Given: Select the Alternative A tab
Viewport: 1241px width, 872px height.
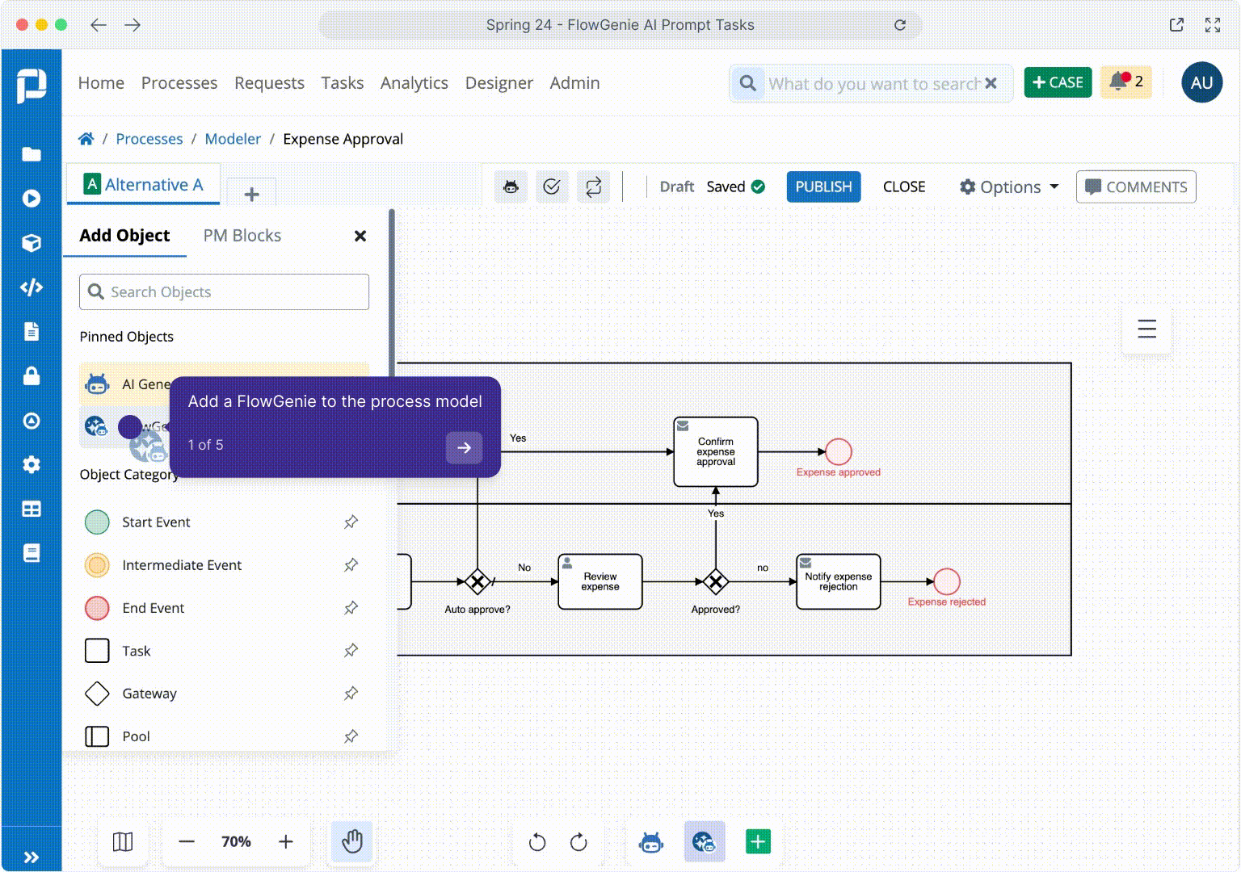Looking at the screenshot, I should click(x=145, y=185).
